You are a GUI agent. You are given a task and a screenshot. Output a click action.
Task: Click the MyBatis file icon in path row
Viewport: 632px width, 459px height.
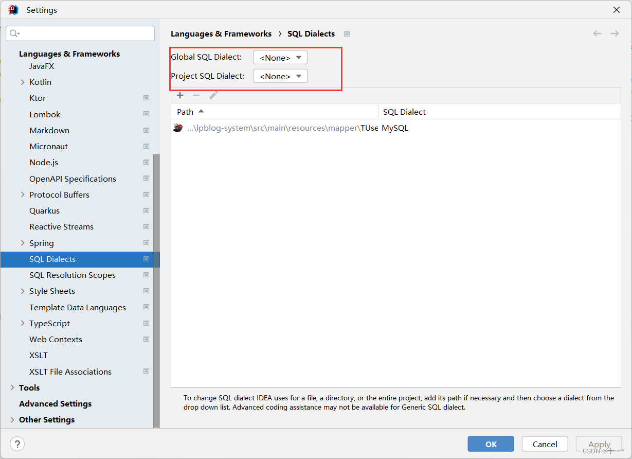[x=178, y=128]
